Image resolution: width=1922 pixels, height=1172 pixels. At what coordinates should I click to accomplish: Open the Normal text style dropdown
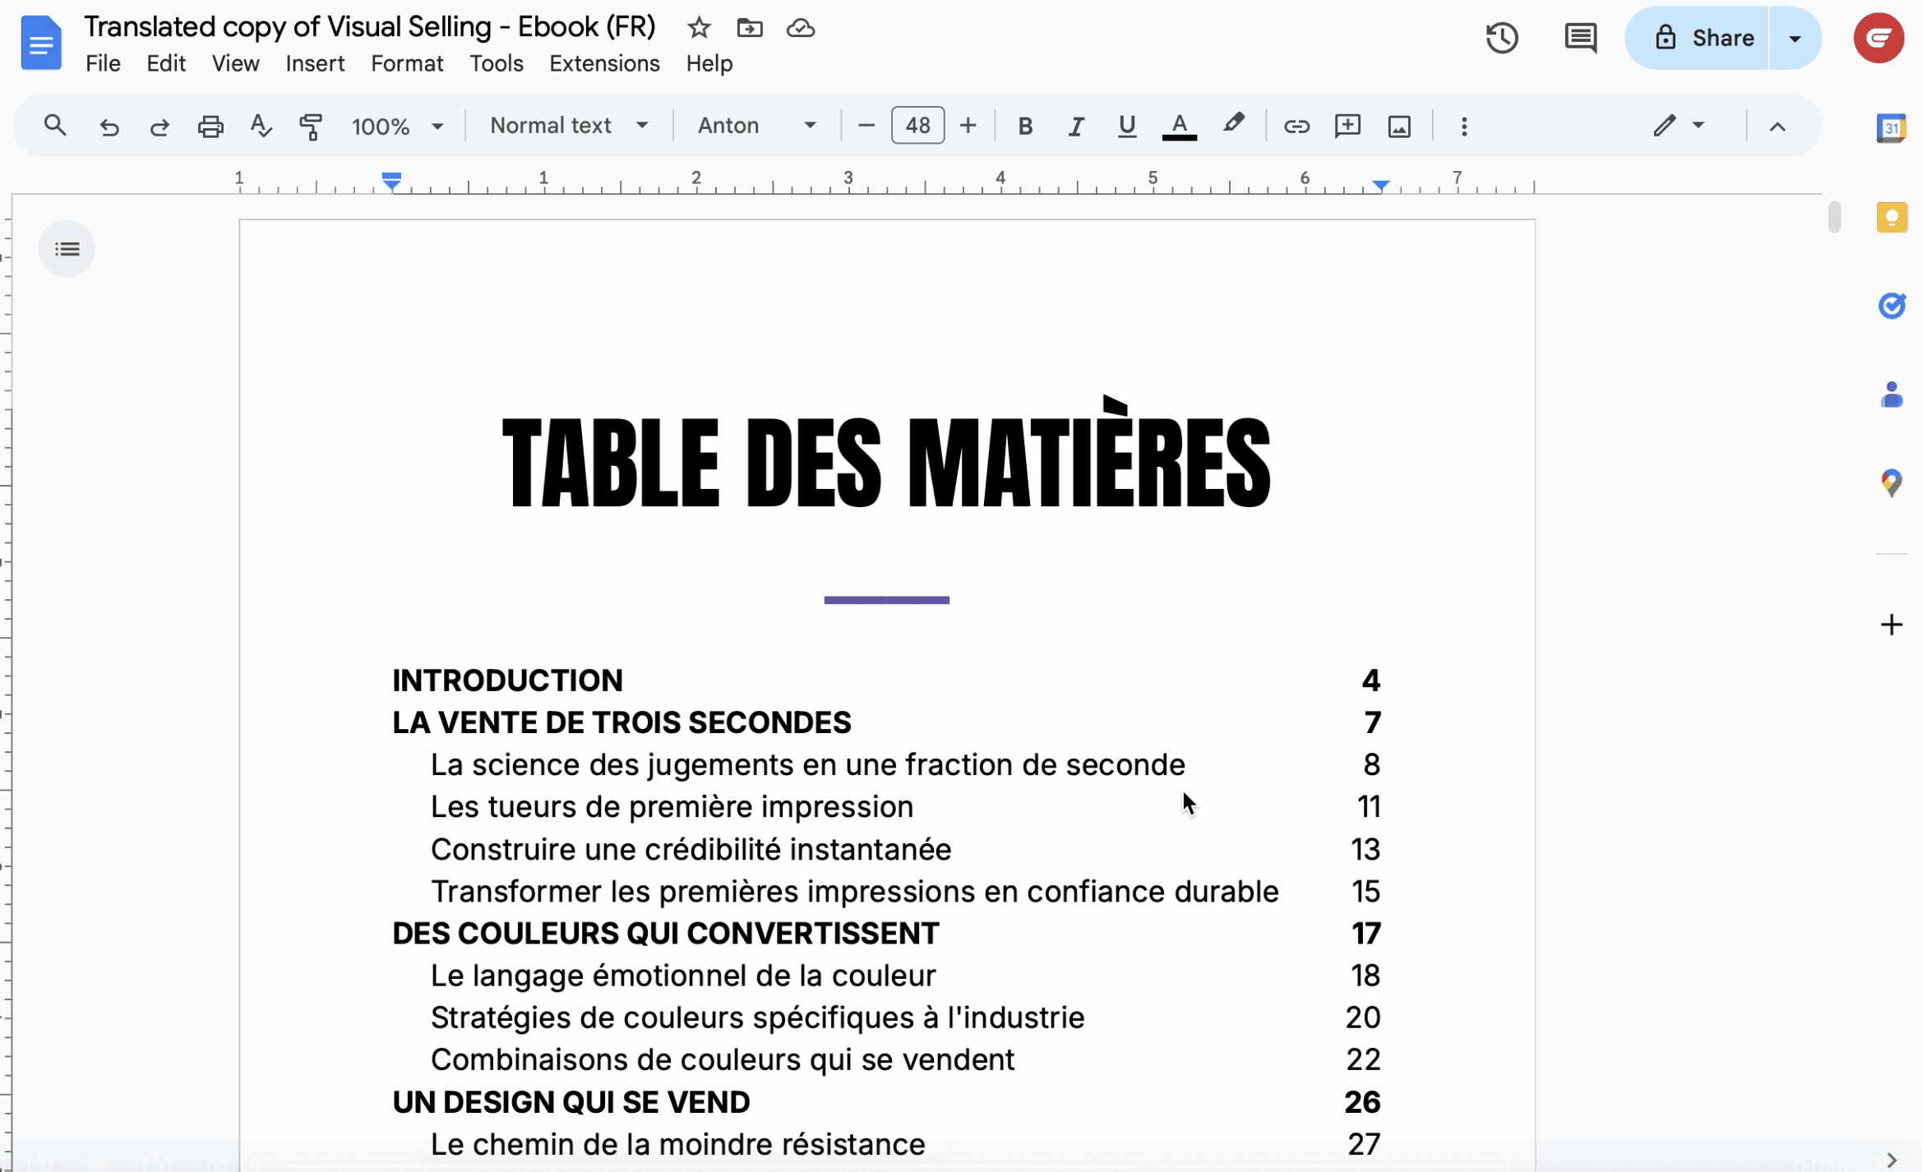pyautogui.click(x=569, y=126)
